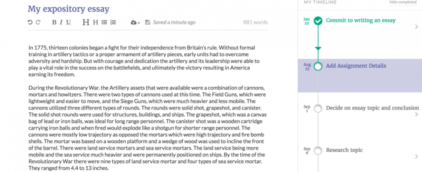This screenshot has width=422, height=172.
Task: Apply the small heading style
Action: click(96, 22)
